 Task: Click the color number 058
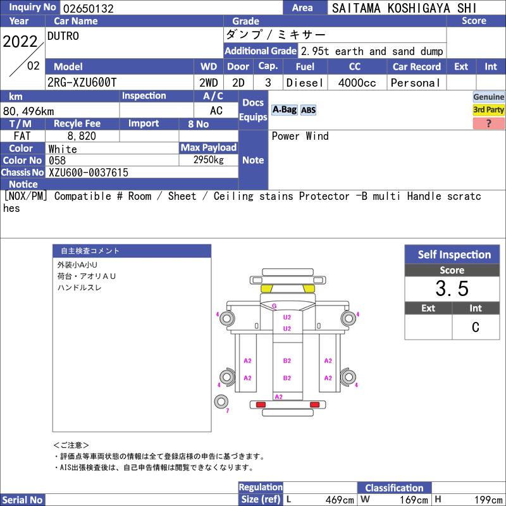tap(57, 161)
